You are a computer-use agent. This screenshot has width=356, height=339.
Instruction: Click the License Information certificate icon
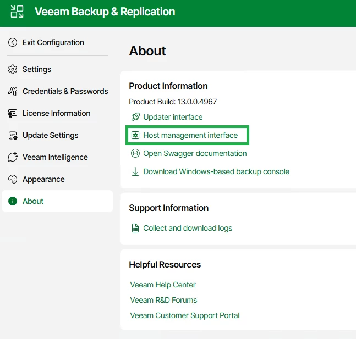[x=13, y=113]
